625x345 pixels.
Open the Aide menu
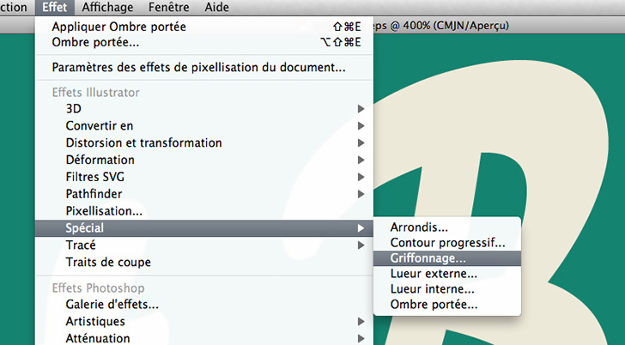pos(217,7)
